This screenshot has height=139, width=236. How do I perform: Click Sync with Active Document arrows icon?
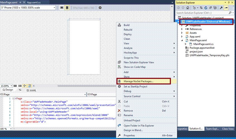201,8
